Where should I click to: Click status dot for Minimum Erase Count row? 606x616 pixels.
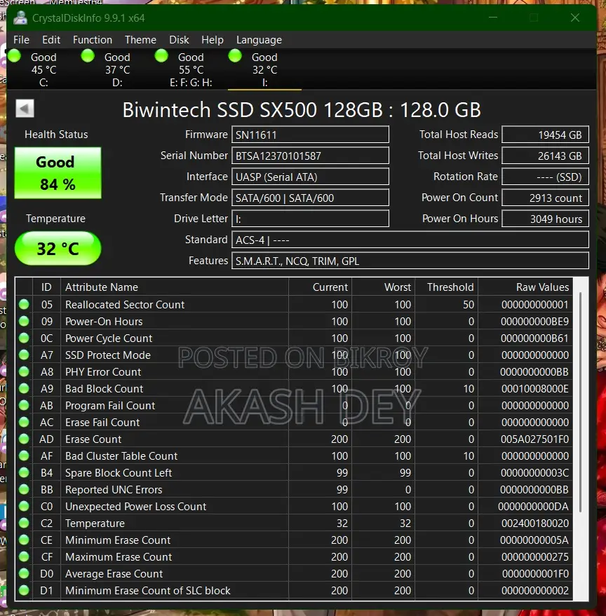(x=24, y=540)
